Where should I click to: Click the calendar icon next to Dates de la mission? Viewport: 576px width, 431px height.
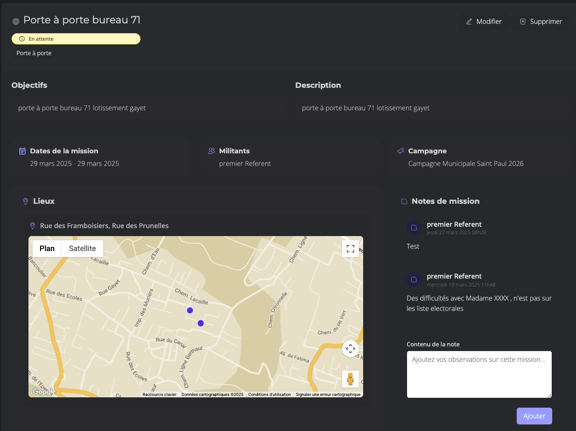coord(22,151)
